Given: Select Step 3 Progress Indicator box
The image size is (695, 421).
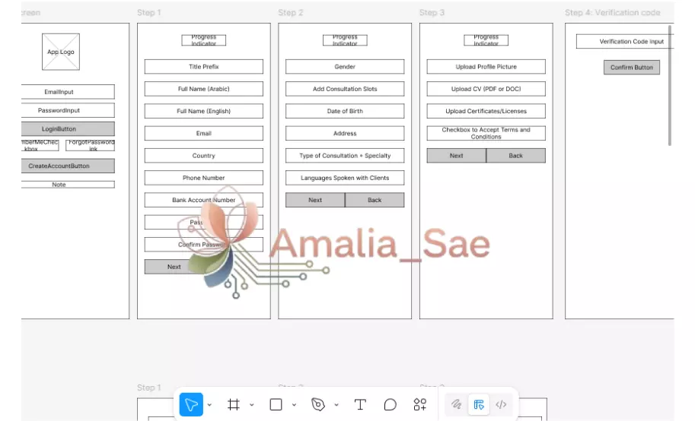Looking at the screenshot, I should click(x=486, y=40).
